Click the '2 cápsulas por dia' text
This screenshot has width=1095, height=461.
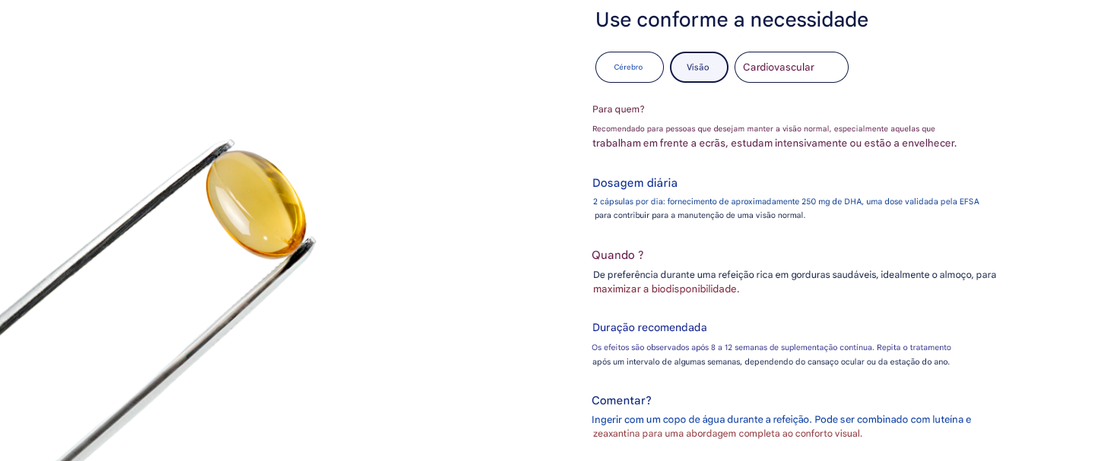(x=786, y=202)
